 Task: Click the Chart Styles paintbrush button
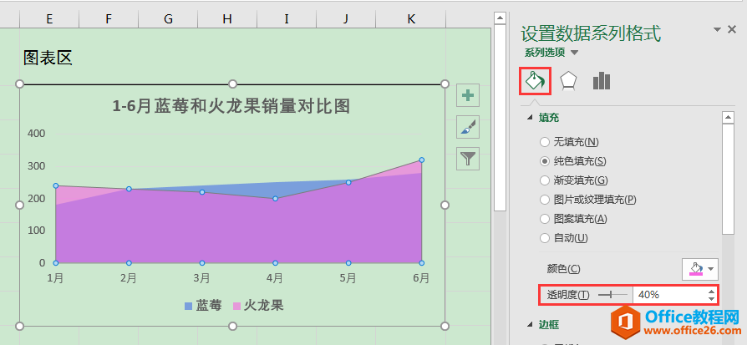tap(468, 127)
